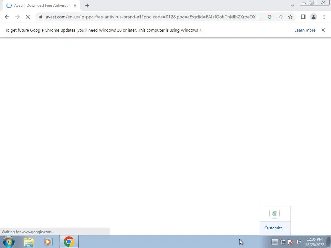
Task: View site information via the lock icon
Action: click(41, 17)
